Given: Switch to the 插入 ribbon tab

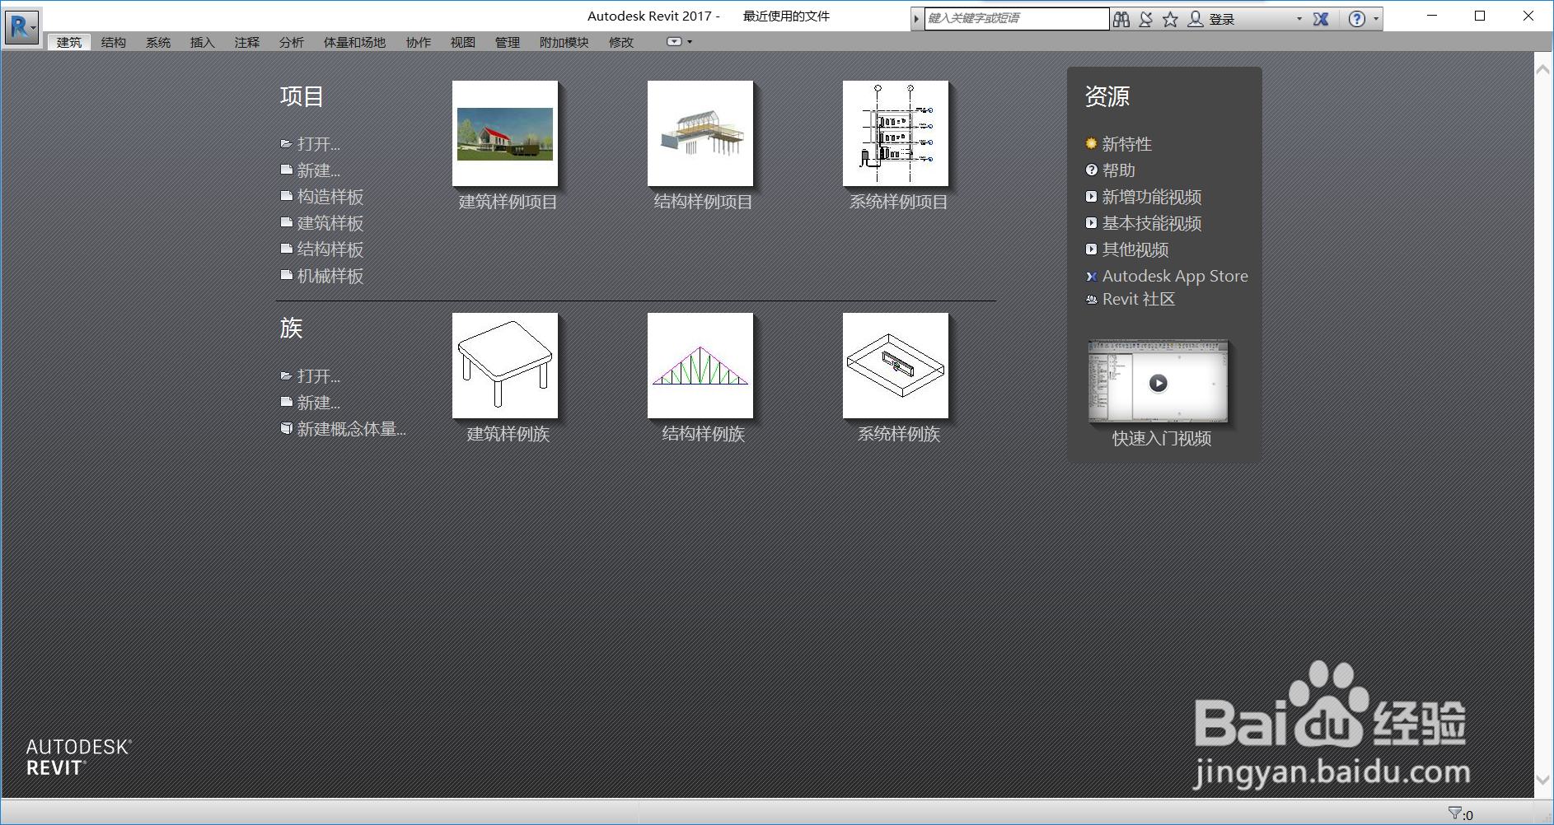Looking at the screenshot, I should pyautogui.click(x=203, y=42).
